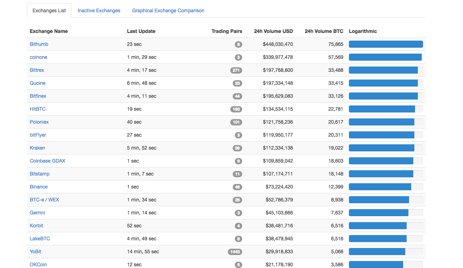Open the Coinbase GDAX exchange link
The width and height of the screenshot is (463, 268).
click(48, 161)
